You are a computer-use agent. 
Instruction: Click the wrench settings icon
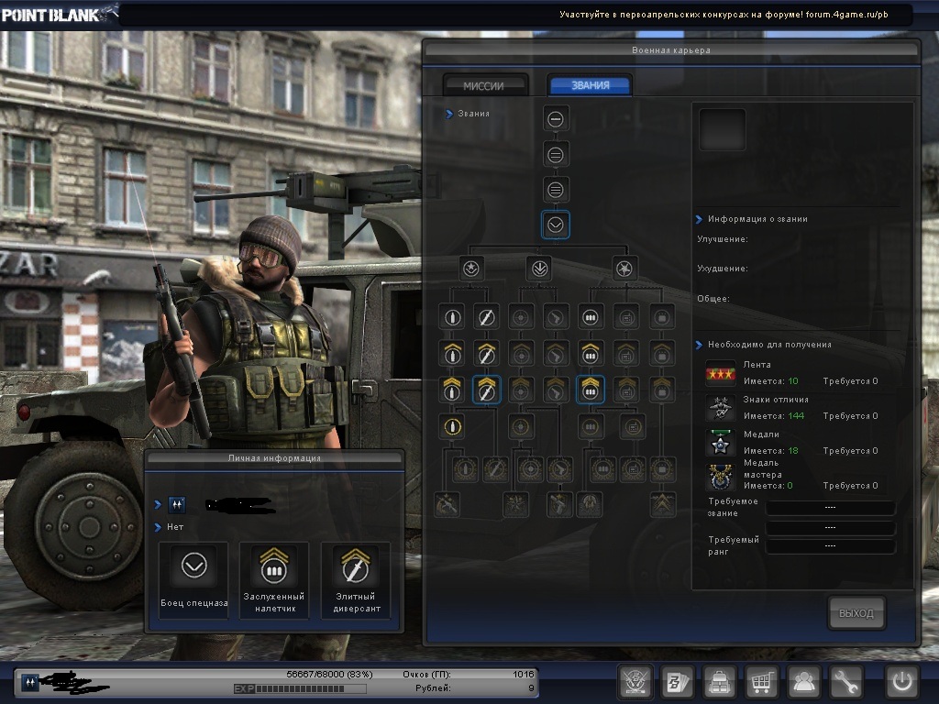click(846, 682)
